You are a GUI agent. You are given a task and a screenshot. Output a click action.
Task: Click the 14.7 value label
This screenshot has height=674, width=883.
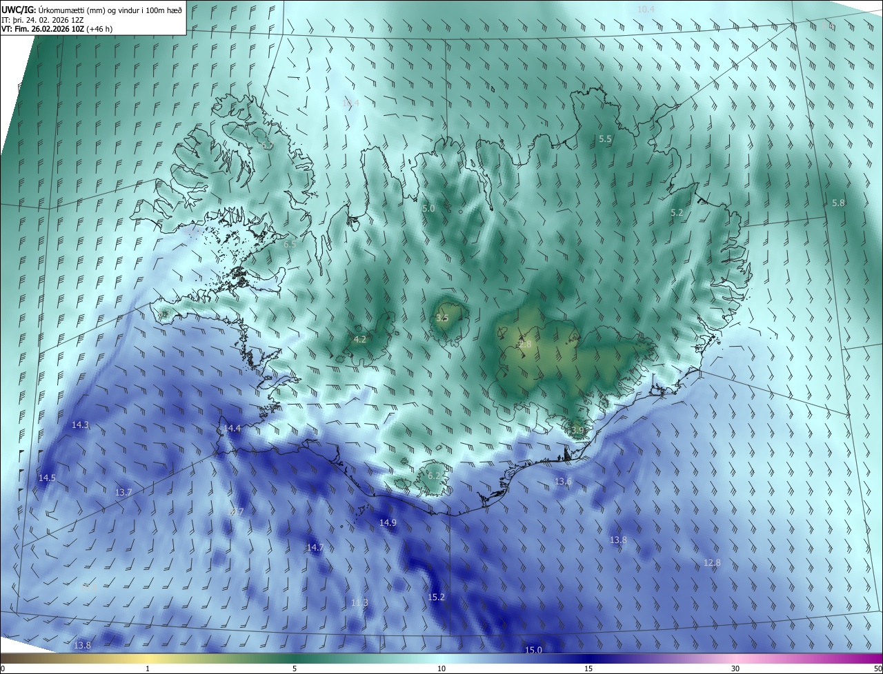pos(315,547)
